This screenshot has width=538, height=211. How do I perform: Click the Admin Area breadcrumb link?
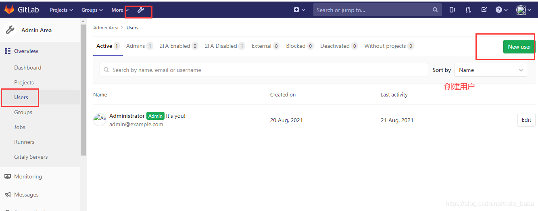[106, 28]
